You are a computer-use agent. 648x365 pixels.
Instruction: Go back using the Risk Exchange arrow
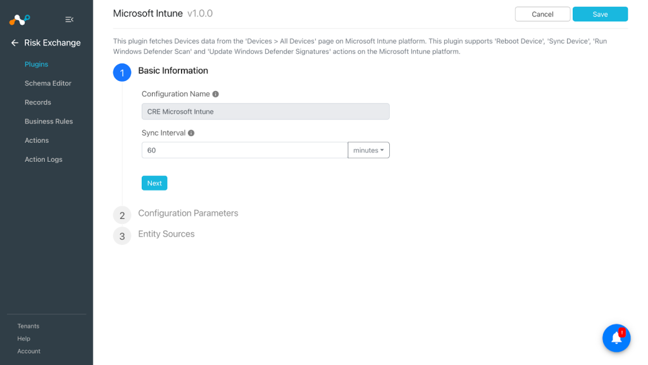pyautogui.click(x=15, y=42)
